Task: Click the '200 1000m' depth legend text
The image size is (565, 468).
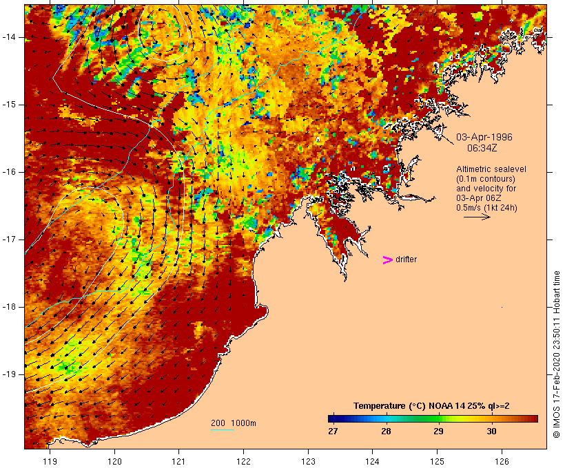Action: point(234,423)
